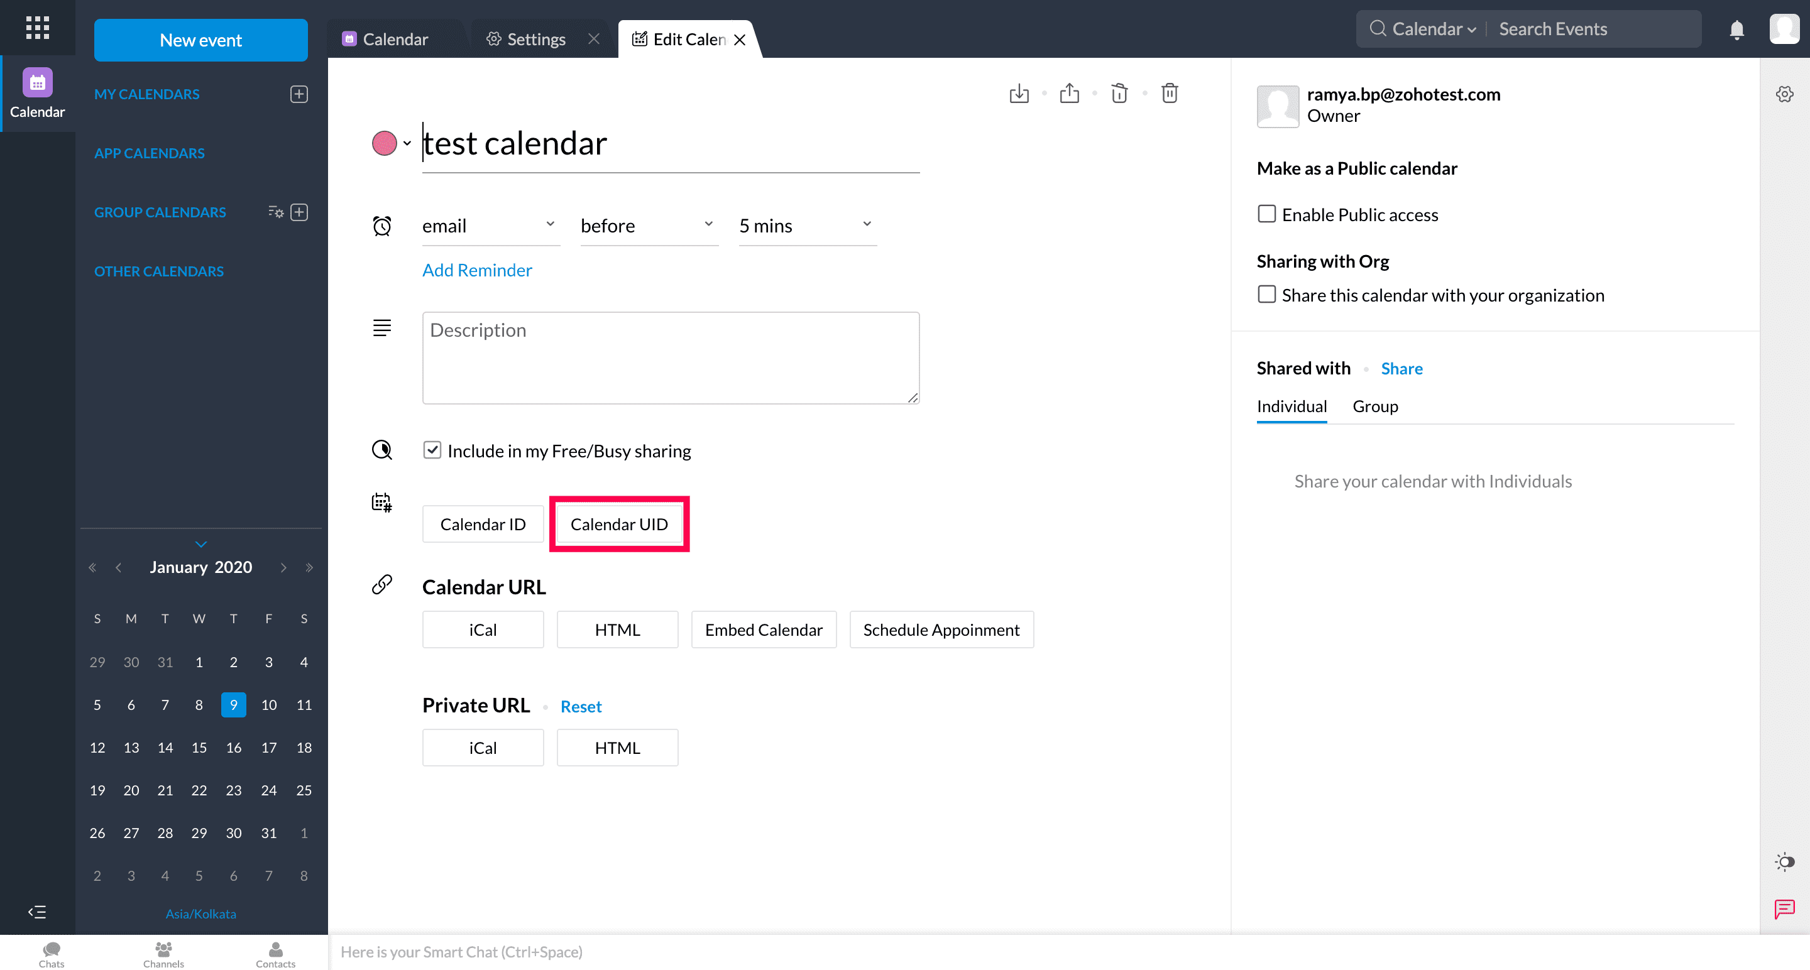The width and height of the screenshot is (1810, 970).
Task: Expand the 5 mins reminder time dropdown
Action: click(x=806, y=226)
